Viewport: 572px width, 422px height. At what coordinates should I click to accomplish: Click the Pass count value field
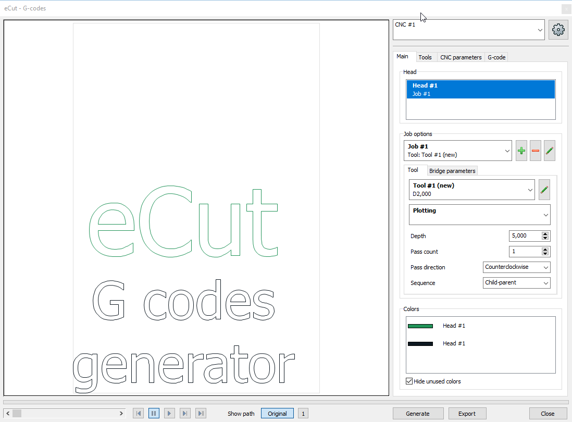coord(525,252)
